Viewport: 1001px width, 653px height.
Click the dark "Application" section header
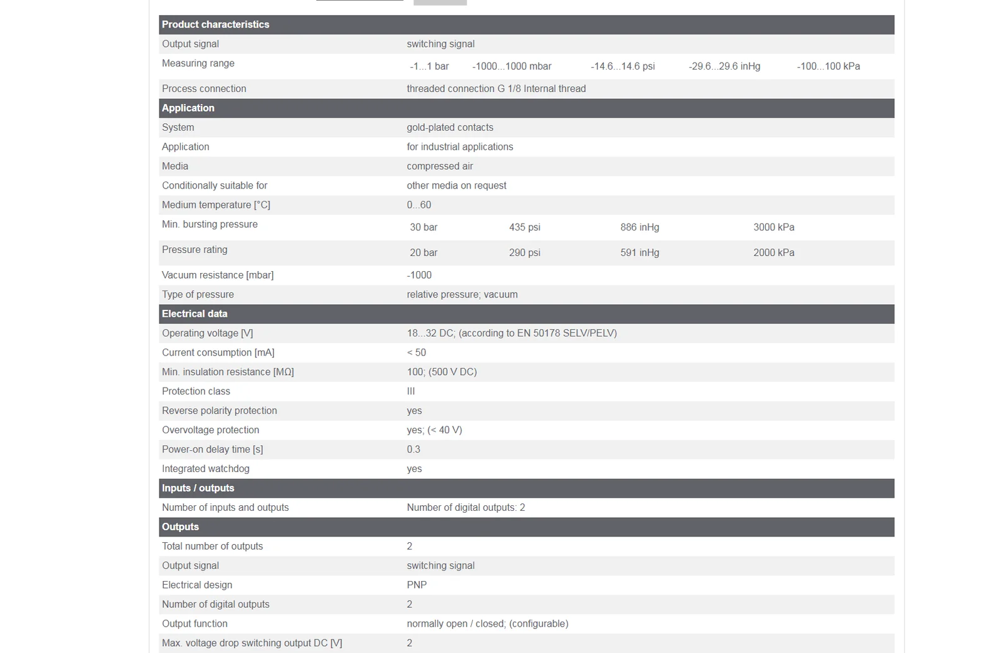[x=526, y=108]
